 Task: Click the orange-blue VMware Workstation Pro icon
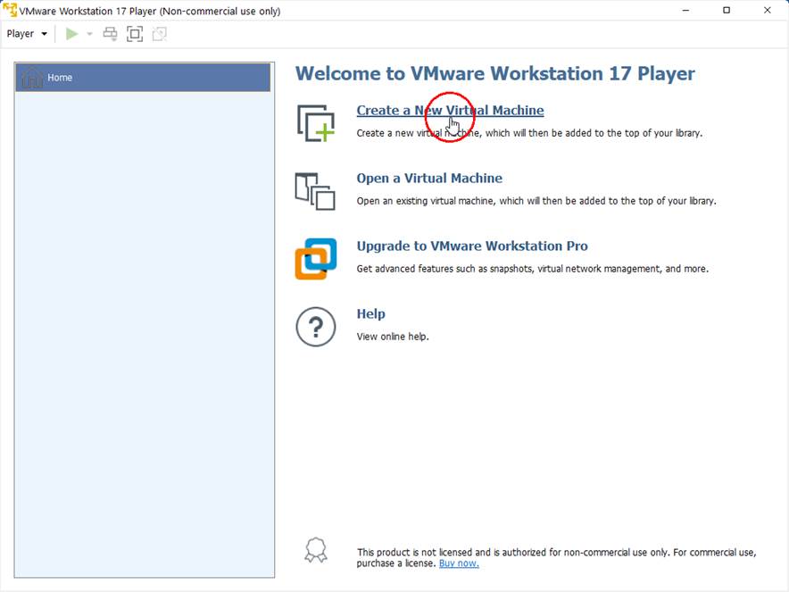coord(316,259)
